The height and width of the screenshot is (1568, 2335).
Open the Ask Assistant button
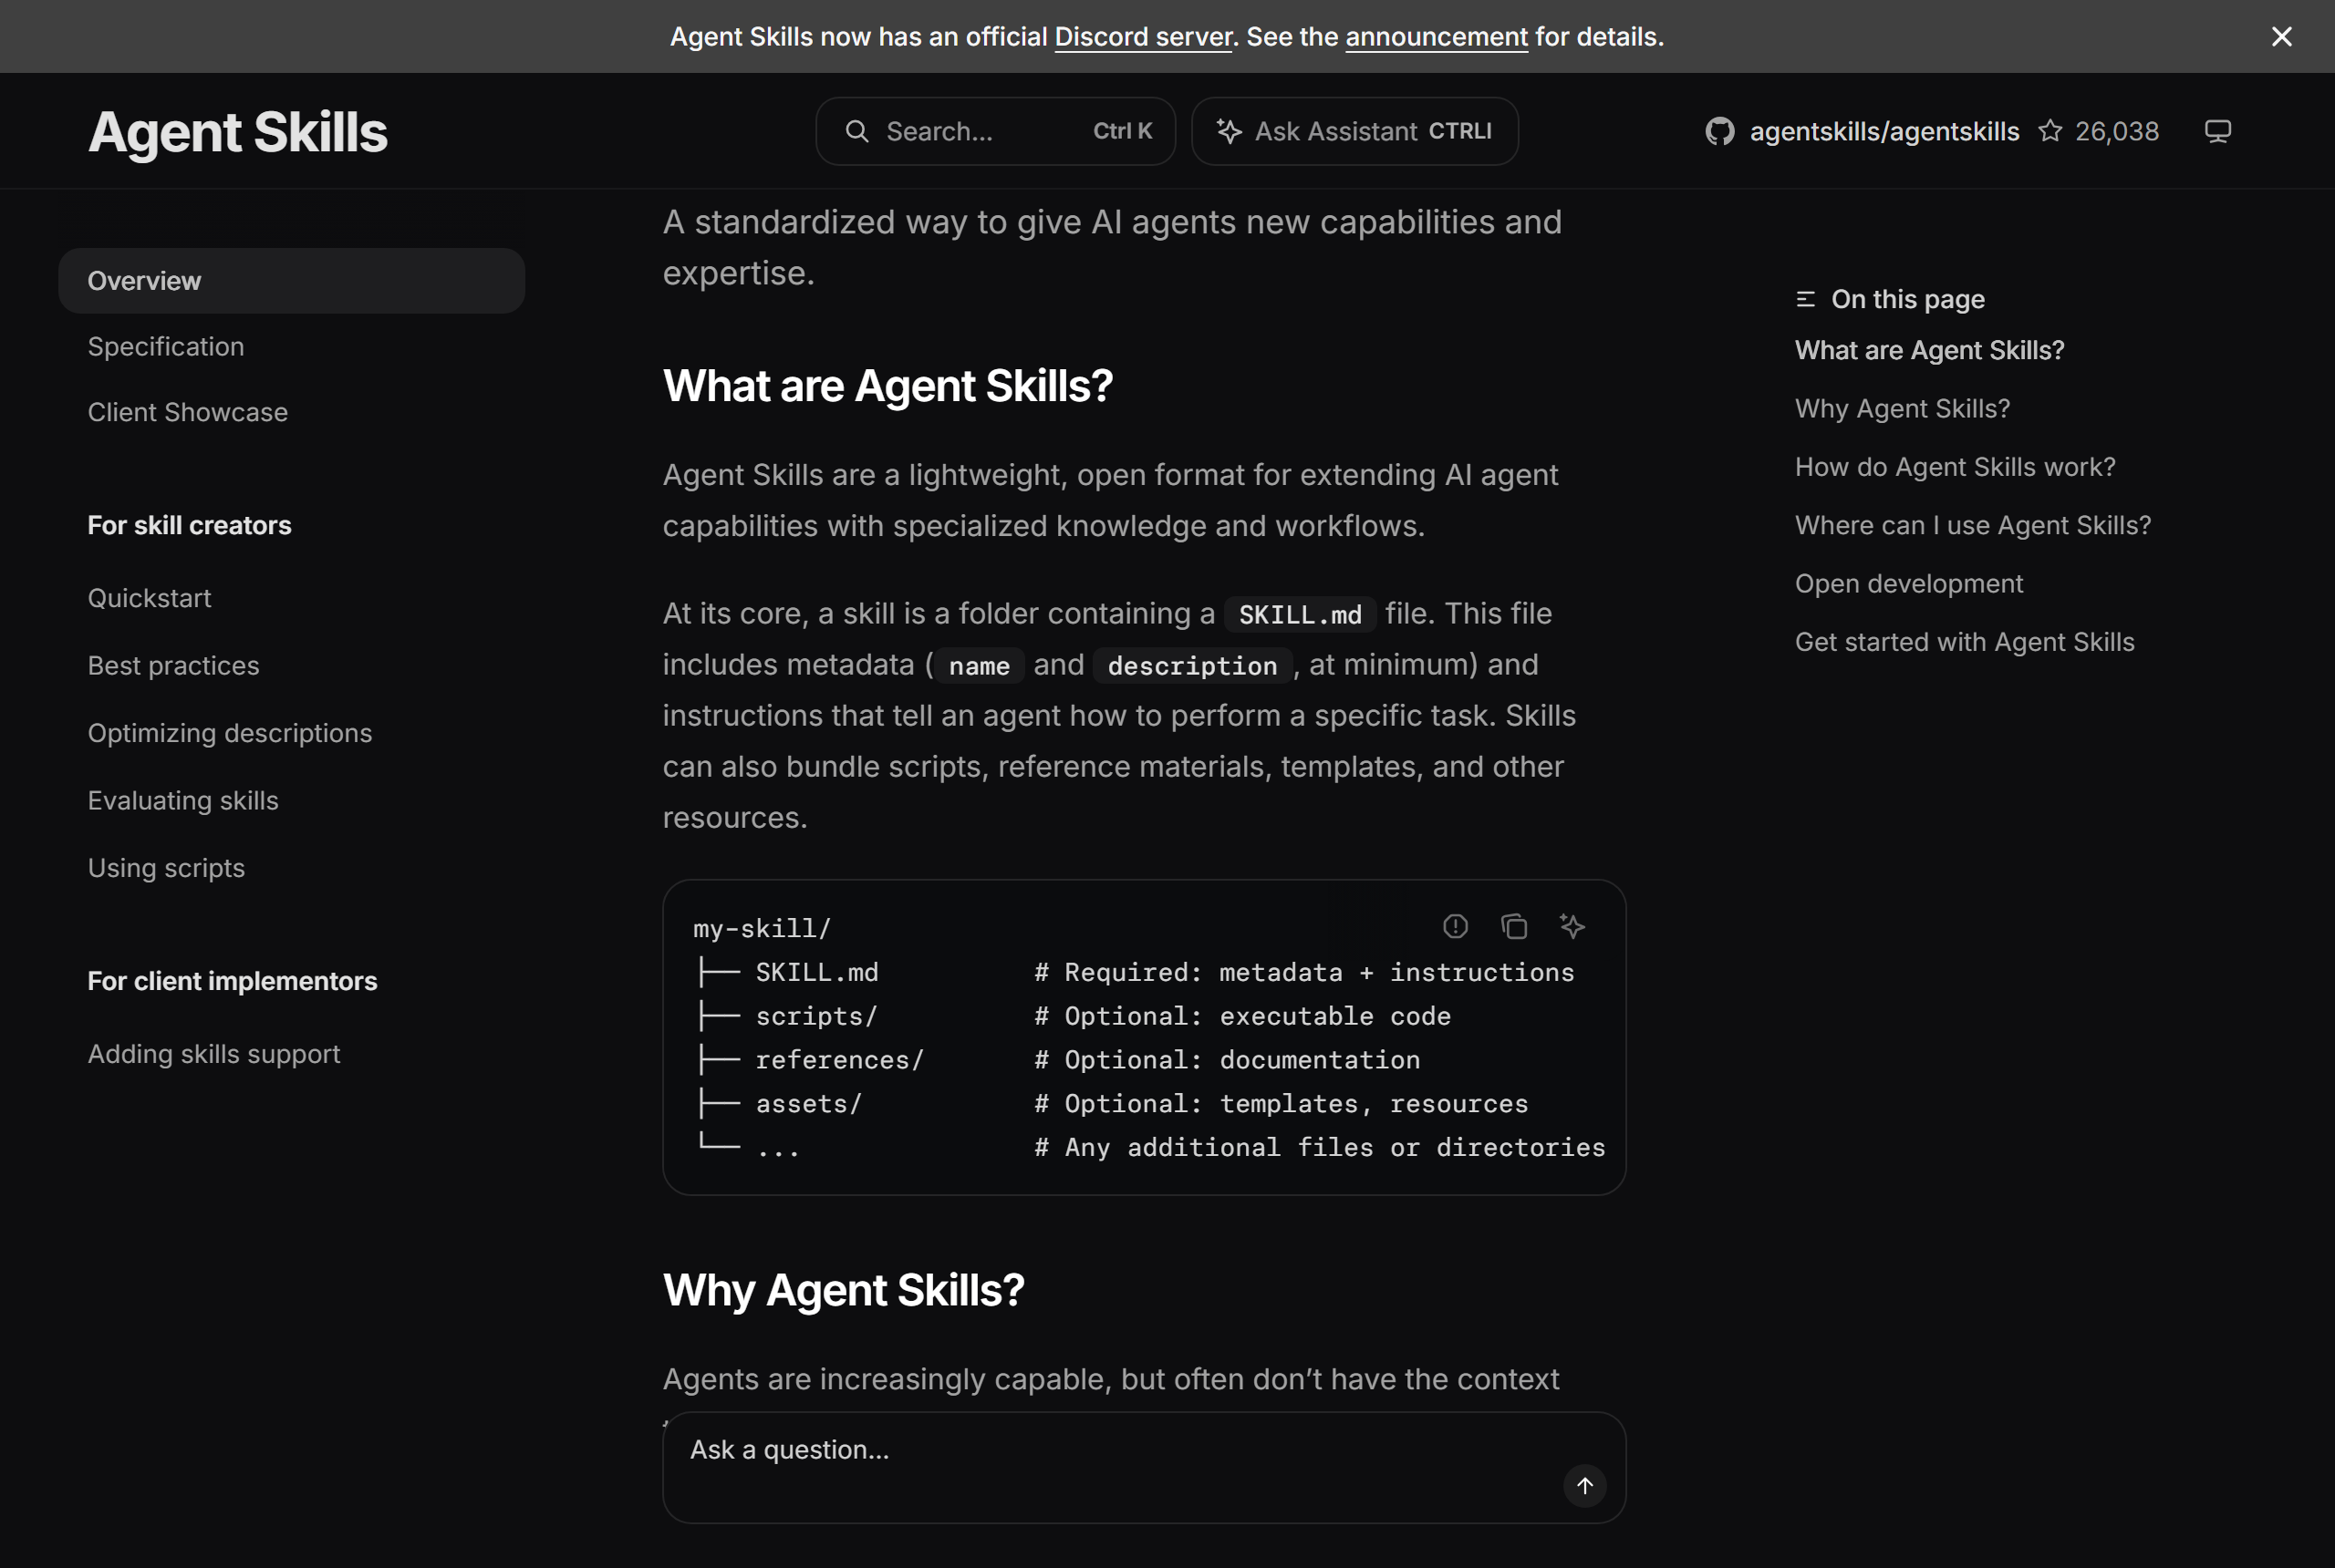point(1354,131)
